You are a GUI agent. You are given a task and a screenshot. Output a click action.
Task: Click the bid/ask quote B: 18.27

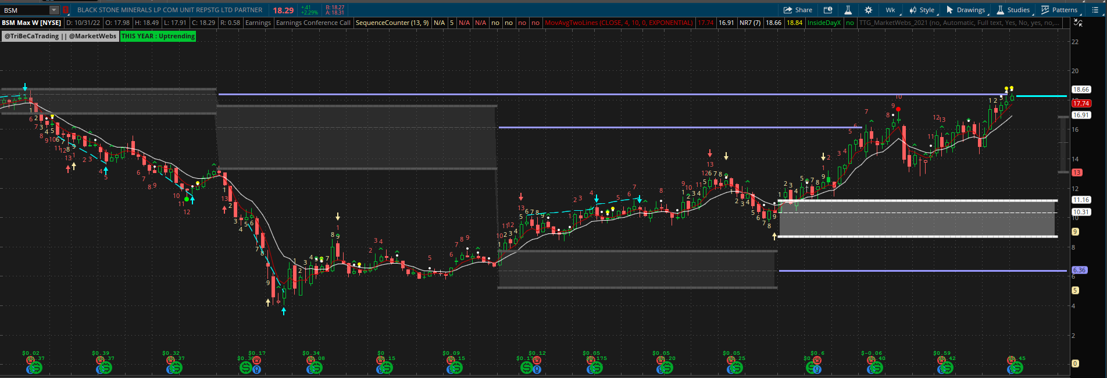pyautogui.click(x=335, y=8)
